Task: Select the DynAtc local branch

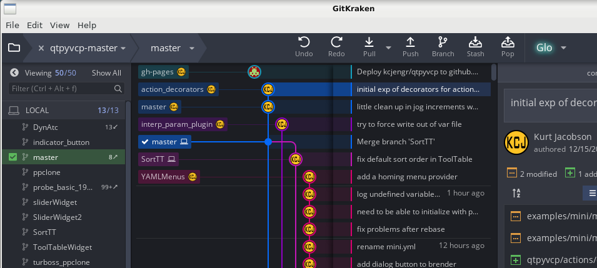Action: click(64, 127)
